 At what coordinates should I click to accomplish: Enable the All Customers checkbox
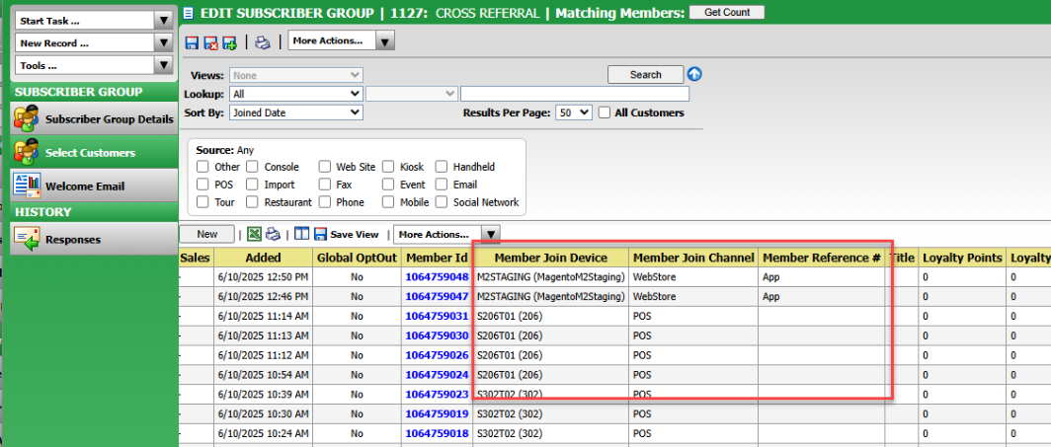(606, 112)
